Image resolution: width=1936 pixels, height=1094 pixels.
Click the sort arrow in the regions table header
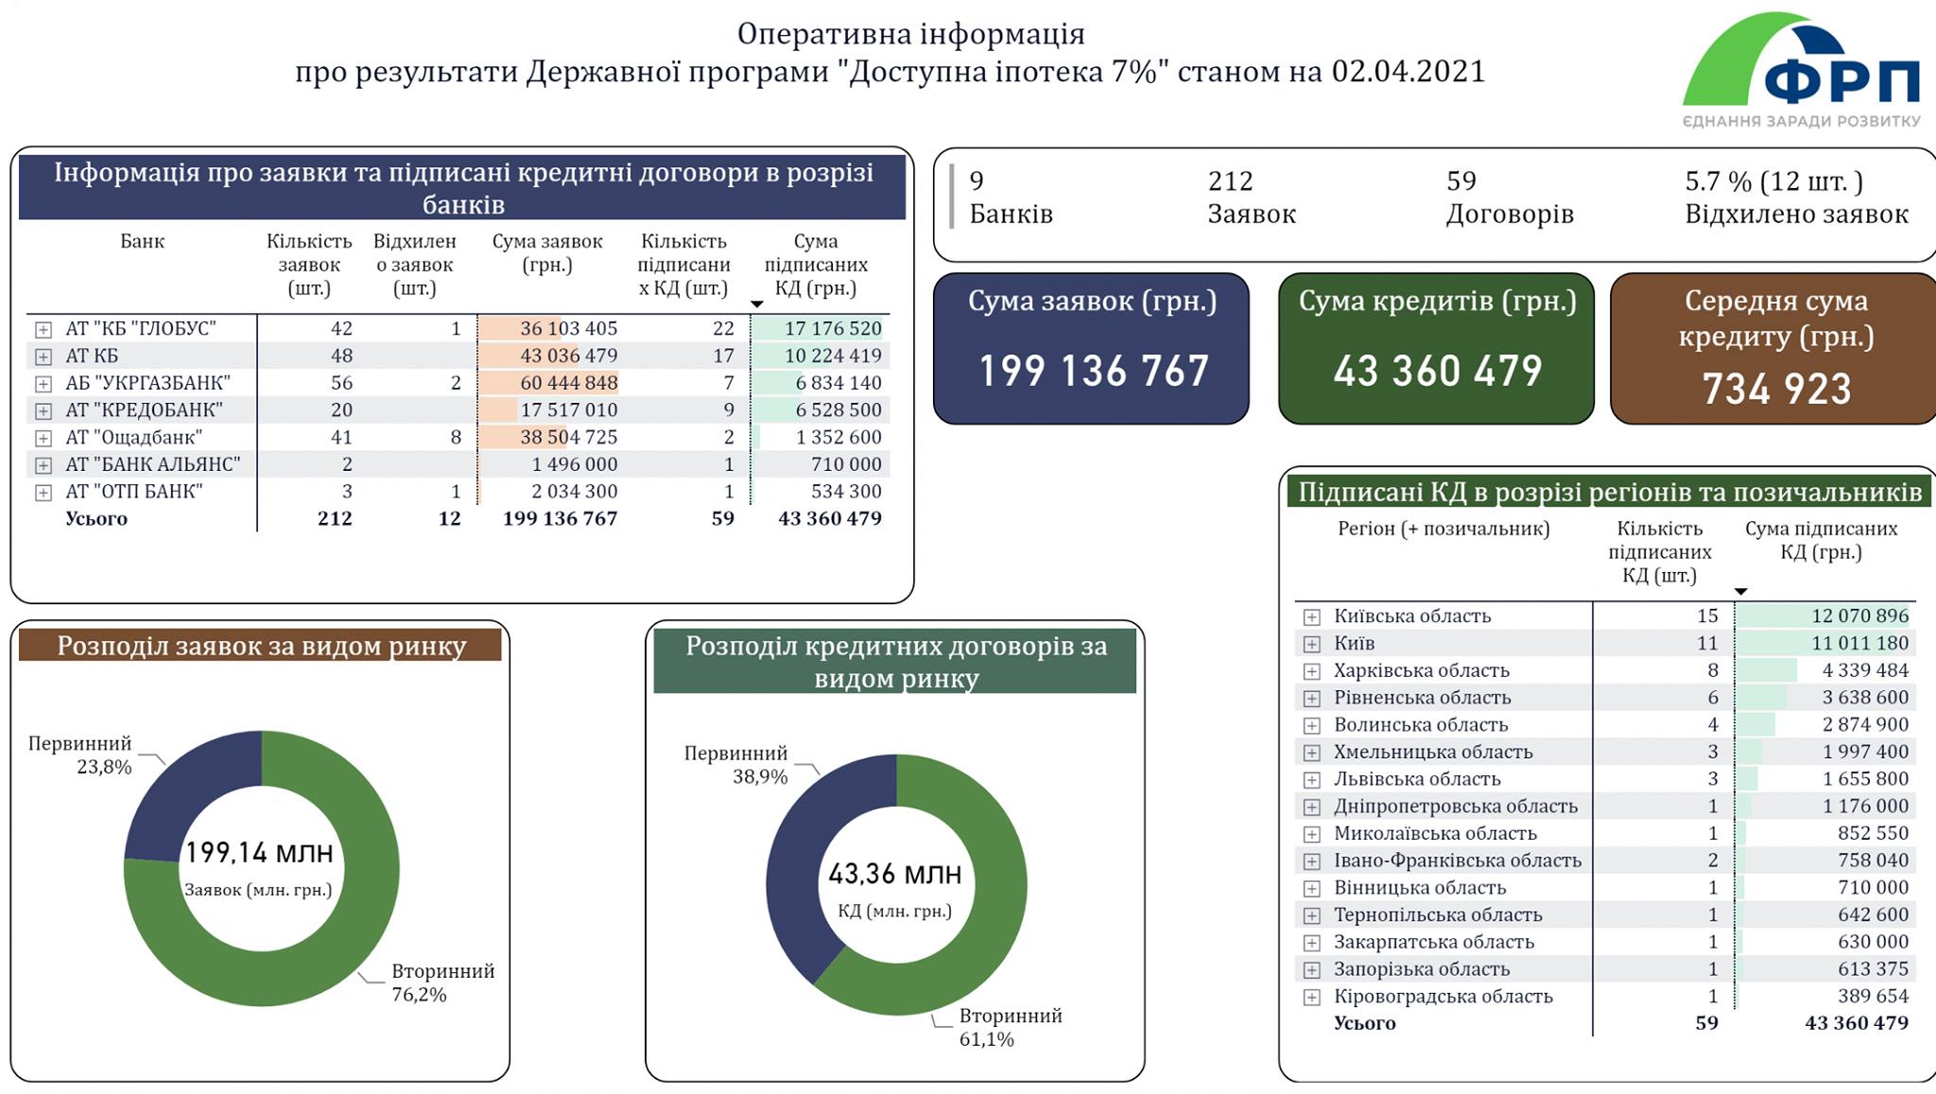(x=1740, y=592)
